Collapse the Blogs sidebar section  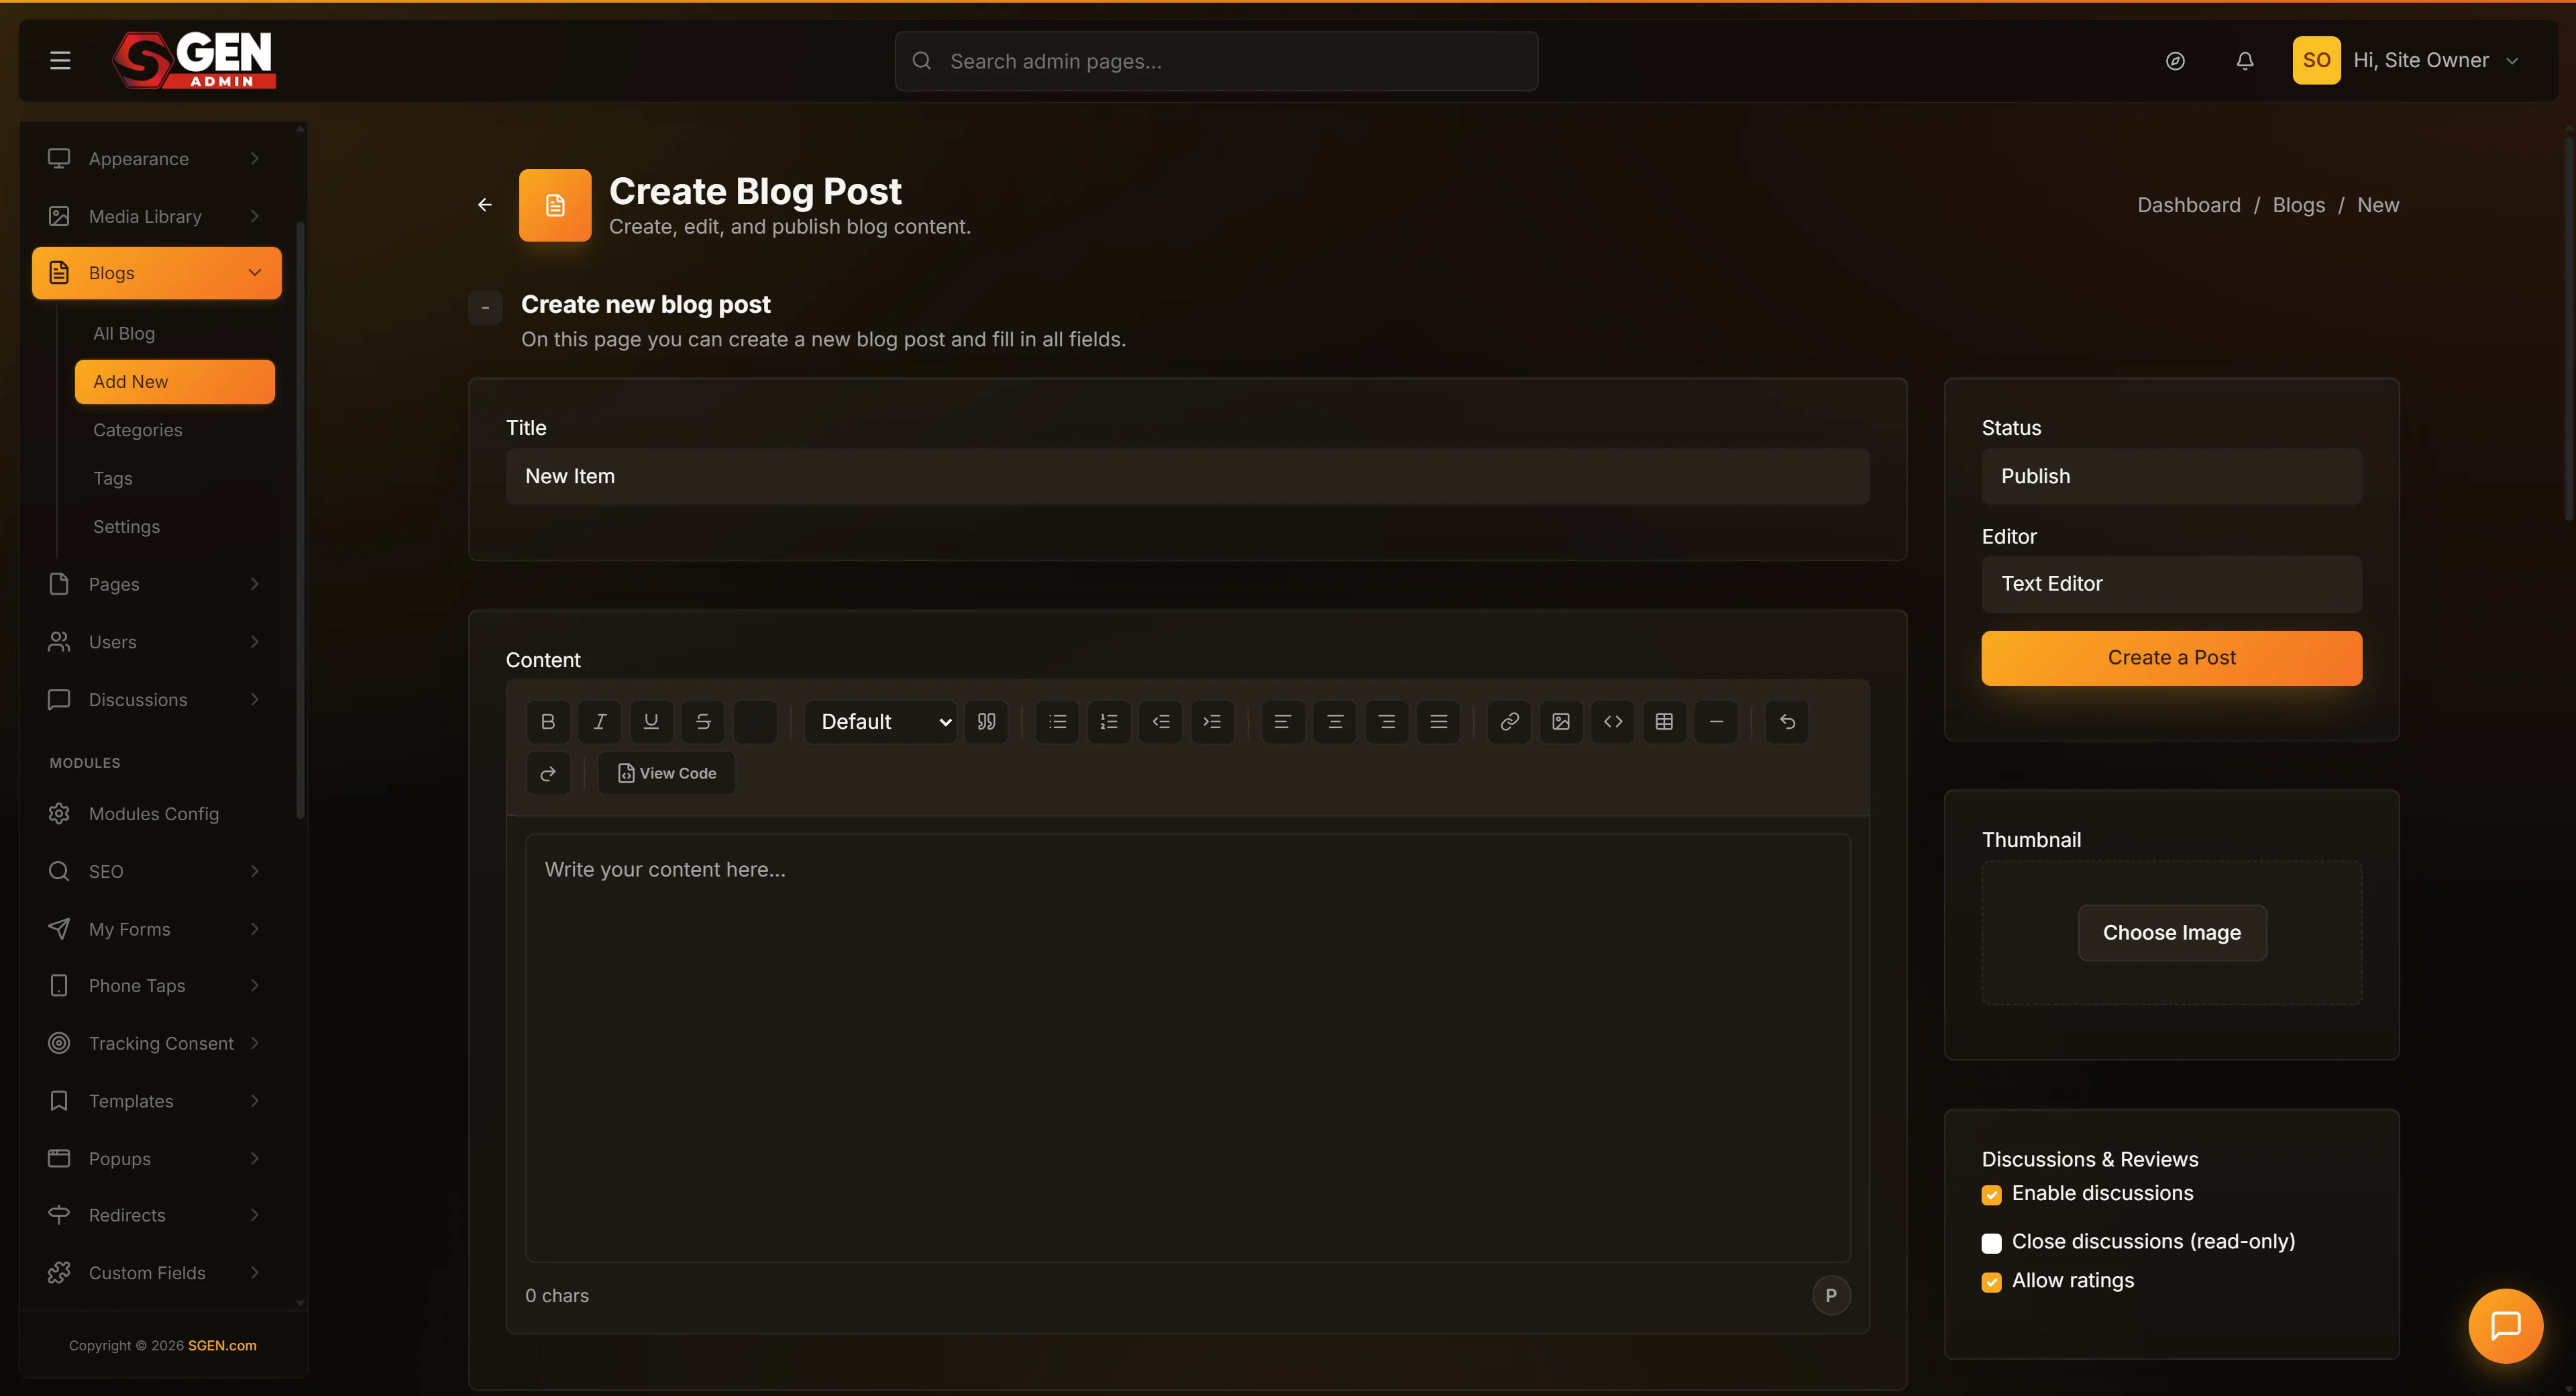(x=157, y=273)
